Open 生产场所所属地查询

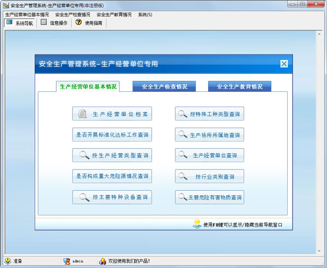[209, 135]
